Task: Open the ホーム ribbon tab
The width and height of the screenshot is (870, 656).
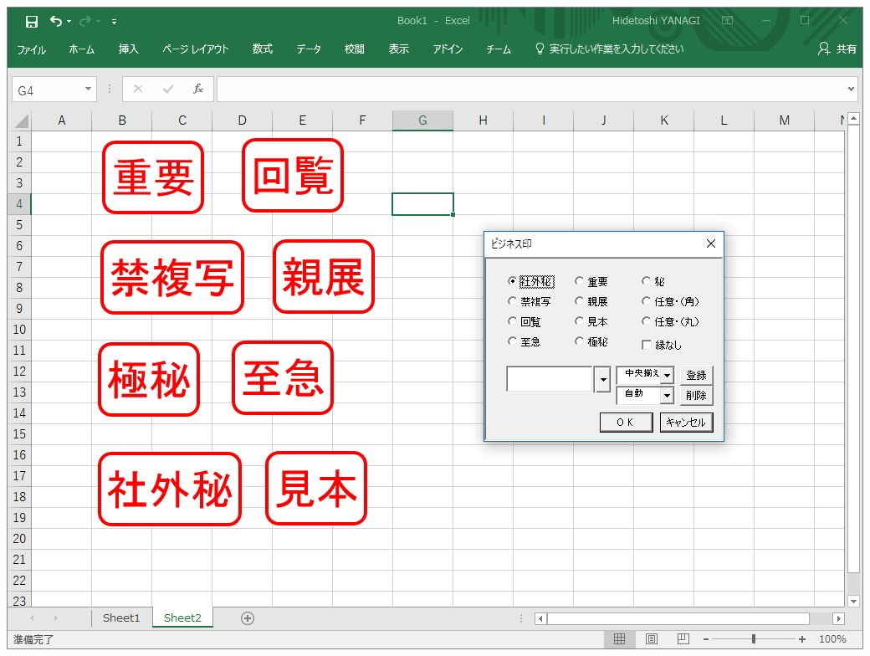Action: [x=82, y=49]
